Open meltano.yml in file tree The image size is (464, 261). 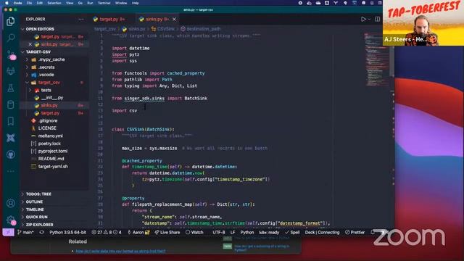[50, 136]
